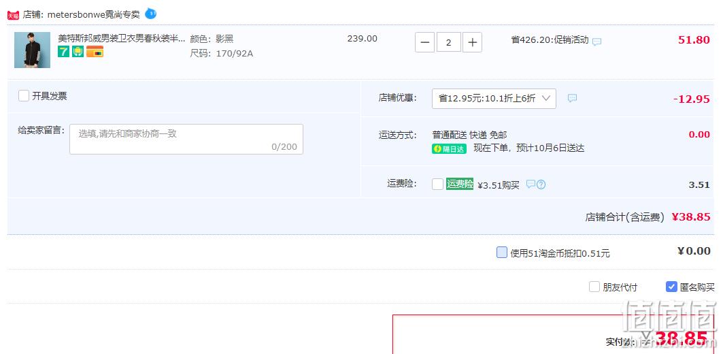Image resolution: width=723 pixels, height=354 pixels.
Task: Click the green 运费险 label badge
Action: [460, 184]
